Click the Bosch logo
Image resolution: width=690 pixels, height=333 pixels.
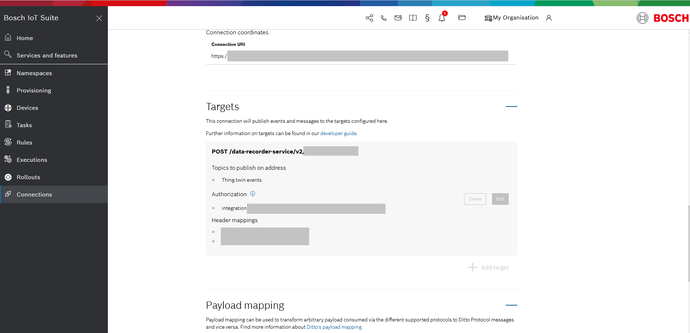click(x=662, y=18)
